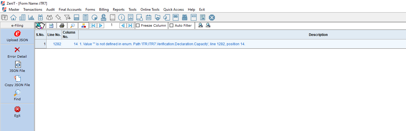The width and height of the screenshot is (406, 131).
Task: Open the Final Accounts menu
Action: 70,10
